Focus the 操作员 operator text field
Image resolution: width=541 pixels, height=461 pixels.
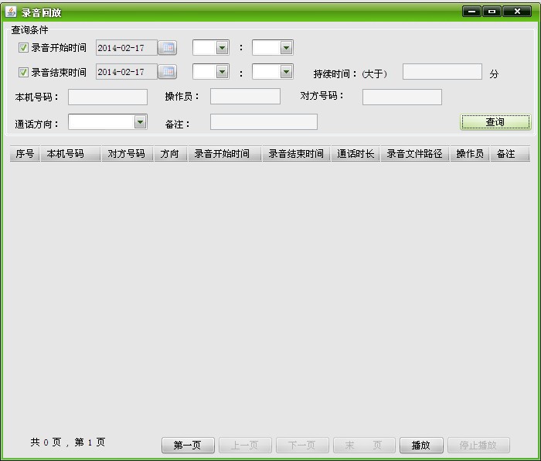click(x=245, y=97)
